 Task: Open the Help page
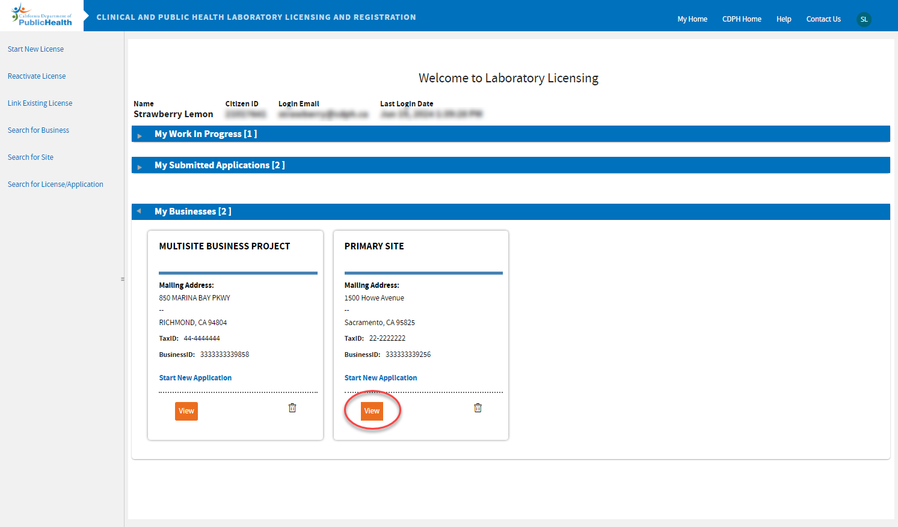pyautogui.click(x=783, y=19)
